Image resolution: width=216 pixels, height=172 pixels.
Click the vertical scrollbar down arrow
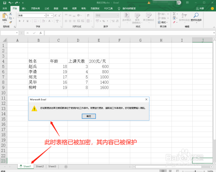[214, 163]
